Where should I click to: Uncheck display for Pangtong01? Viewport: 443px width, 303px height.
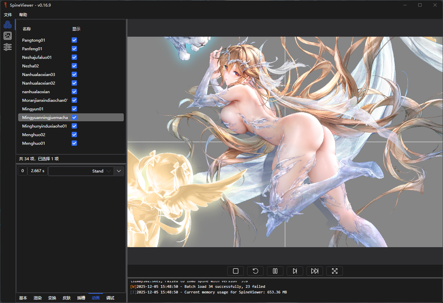click(74, 40)
